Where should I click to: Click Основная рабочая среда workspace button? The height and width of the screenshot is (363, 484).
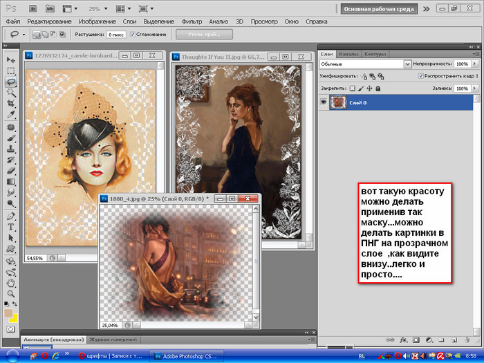click(378, 9)
